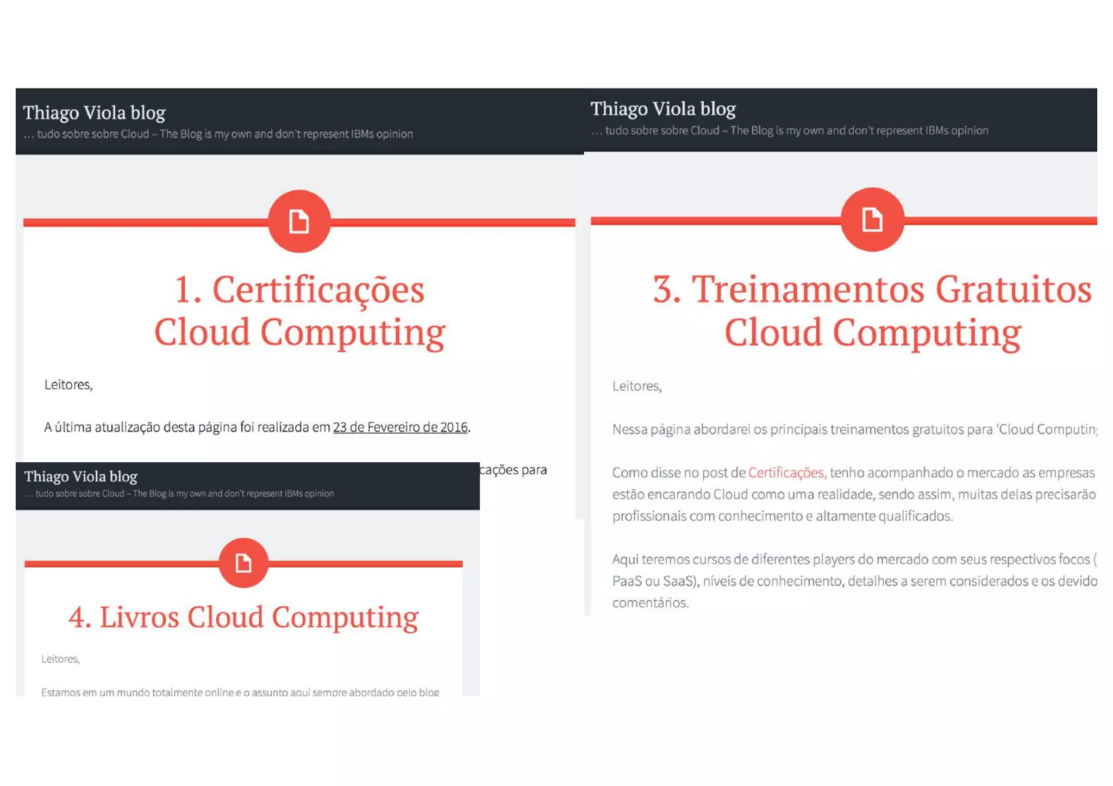Click the sentence starting 'Nessa página abordarei'
1113x786 pixels.
(855, 430)
